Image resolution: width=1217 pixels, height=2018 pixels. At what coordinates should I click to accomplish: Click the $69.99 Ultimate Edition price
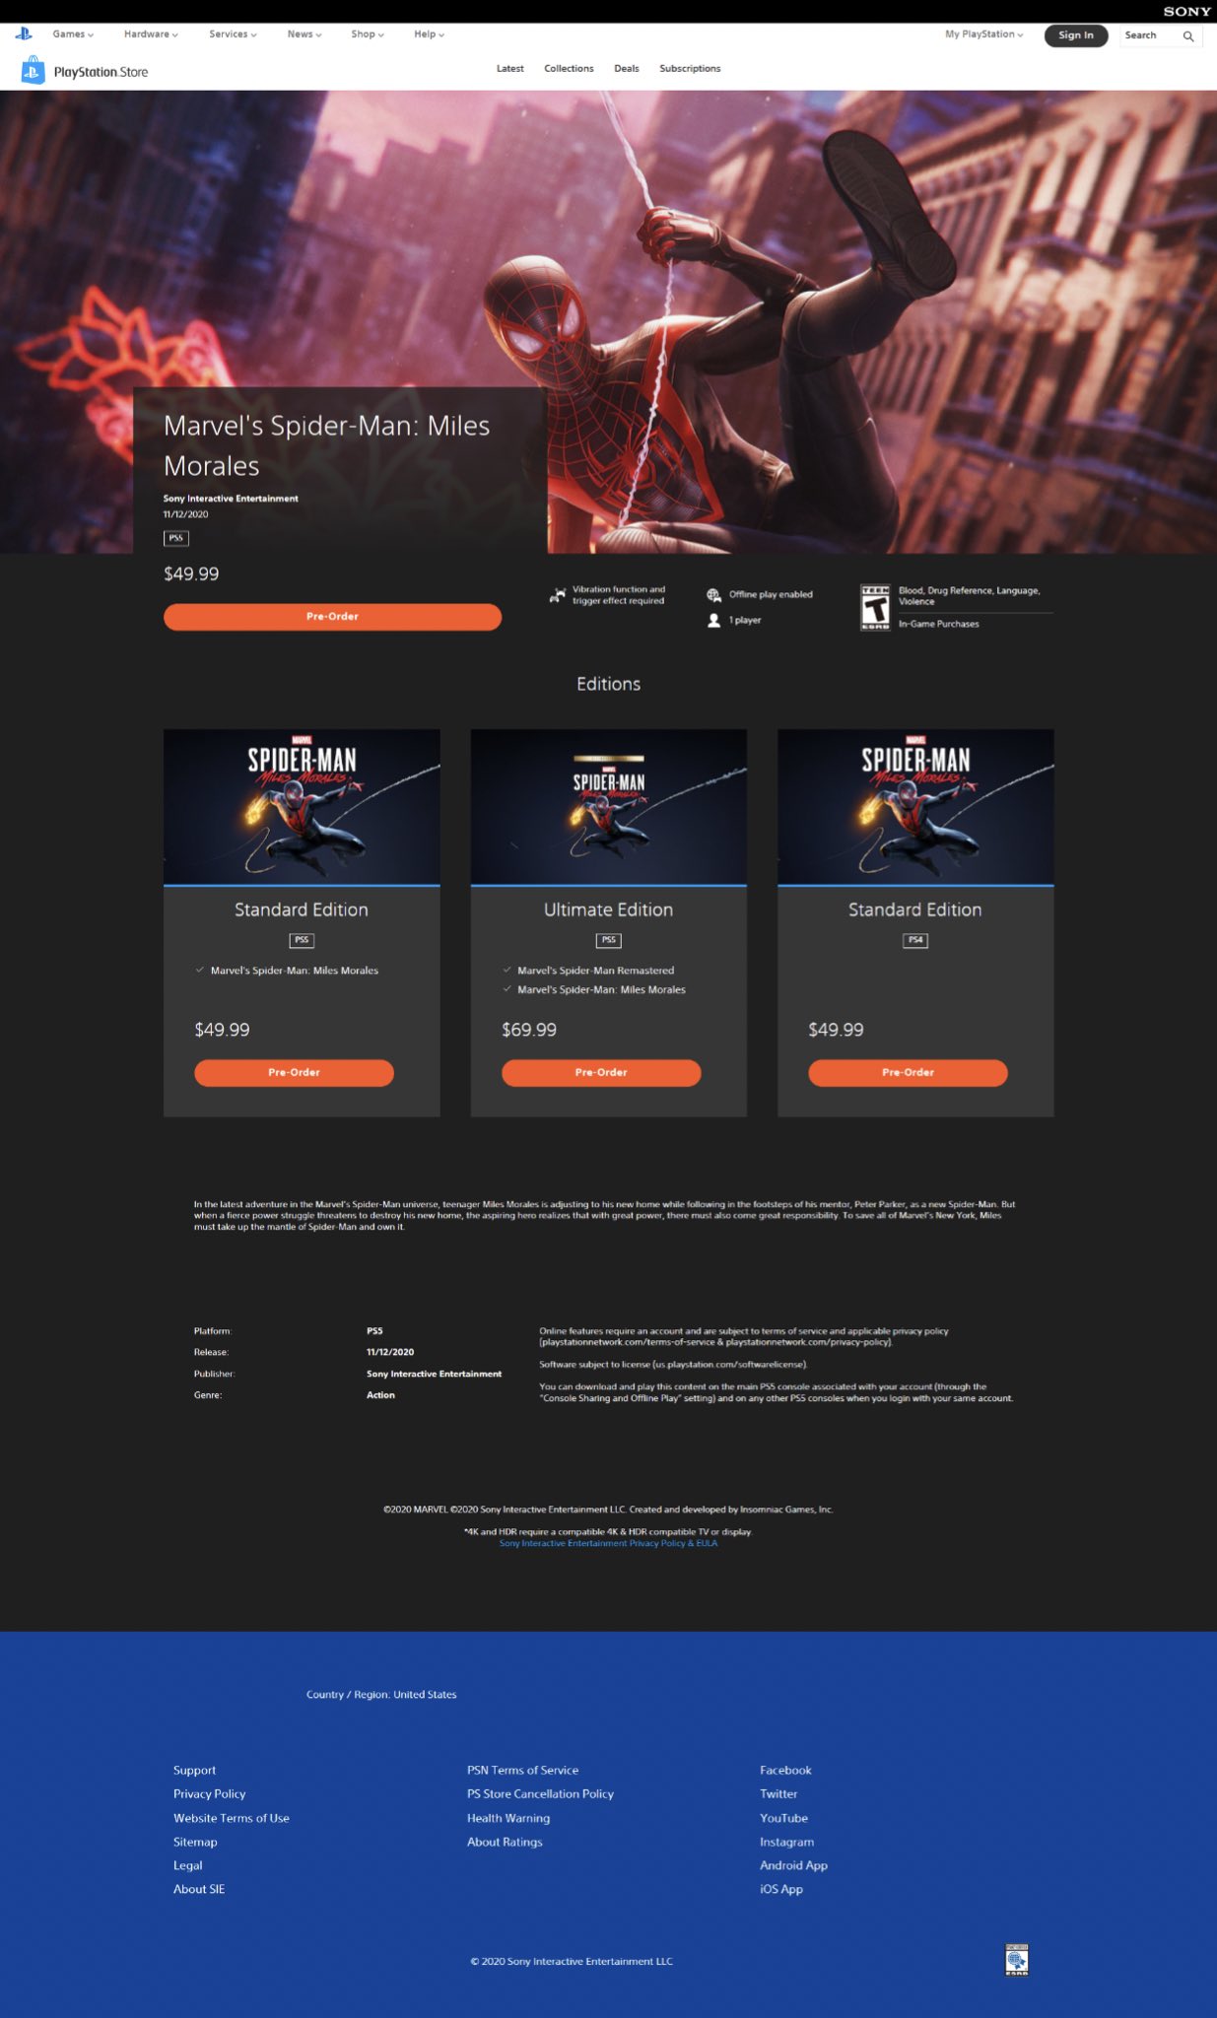pos(529,1030)
